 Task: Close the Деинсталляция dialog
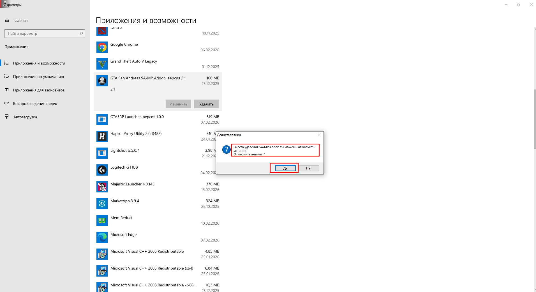319,135
